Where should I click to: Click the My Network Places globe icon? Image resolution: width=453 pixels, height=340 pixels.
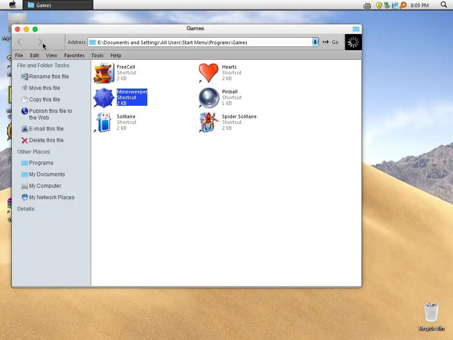(25, 197)
